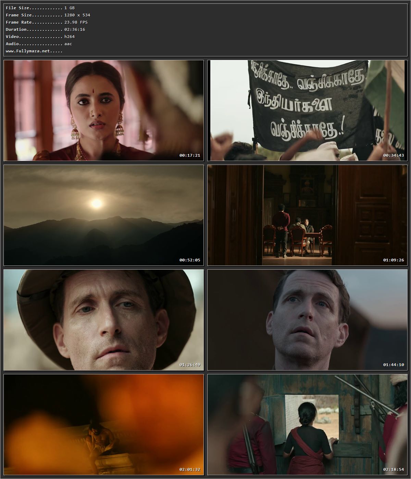Click the 'Frame Rate' label
This screenshot has width=411, height=479.
(x=19, y=22)
